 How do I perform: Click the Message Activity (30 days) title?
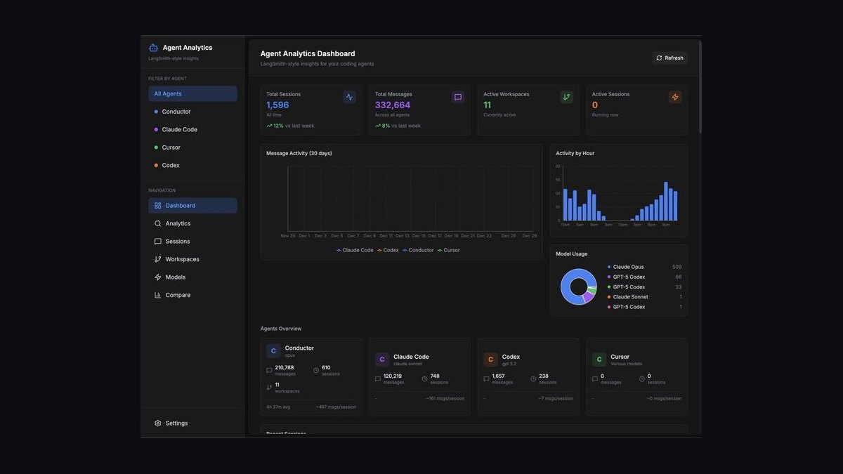tap(299, 153)
